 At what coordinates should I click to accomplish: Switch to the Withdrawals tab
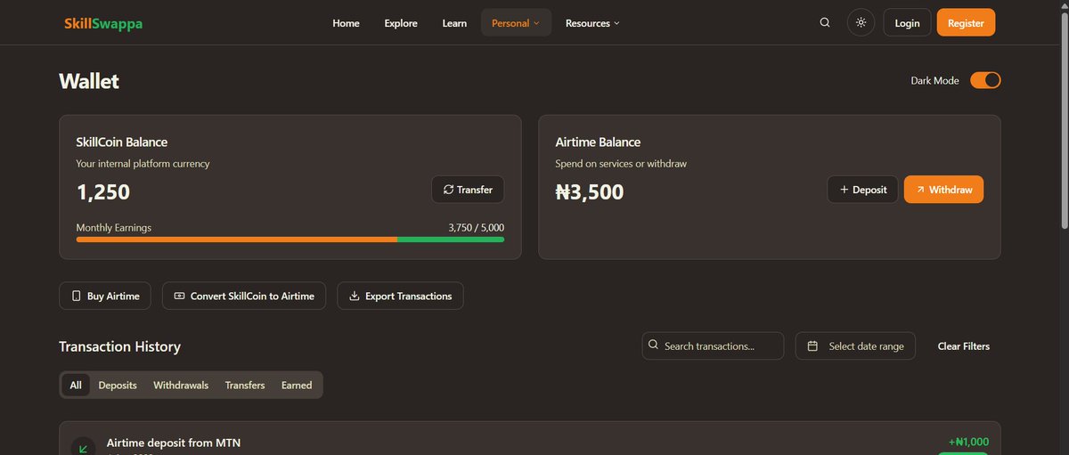click(x=181, y=385)
